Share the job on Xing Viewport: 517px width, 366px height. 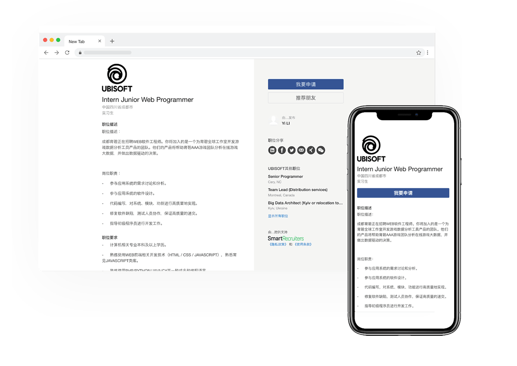tap(311, 150)
